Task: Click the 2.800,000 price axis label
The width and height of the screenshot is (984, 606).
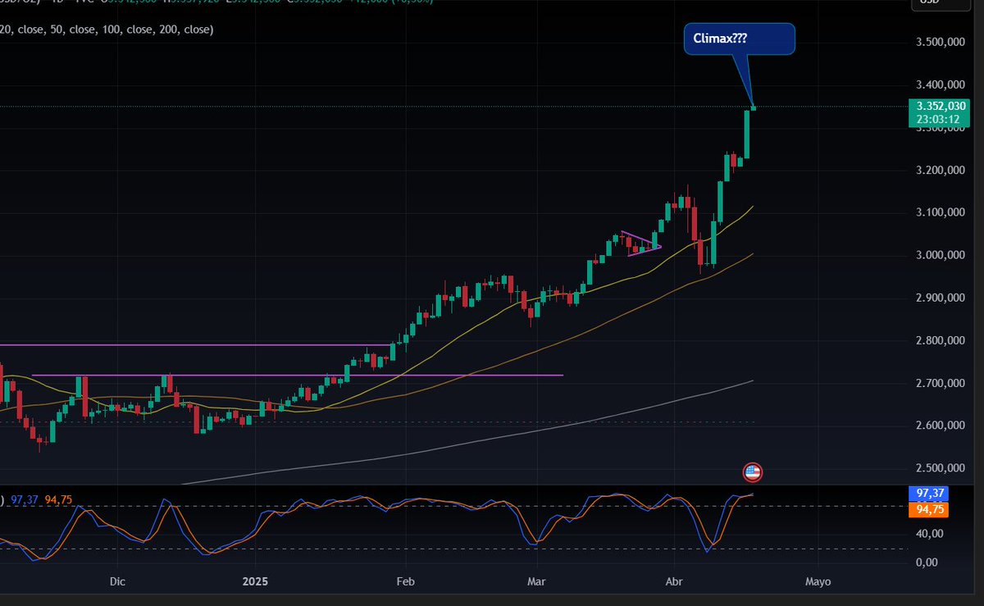Action: (x=942, y=340)
